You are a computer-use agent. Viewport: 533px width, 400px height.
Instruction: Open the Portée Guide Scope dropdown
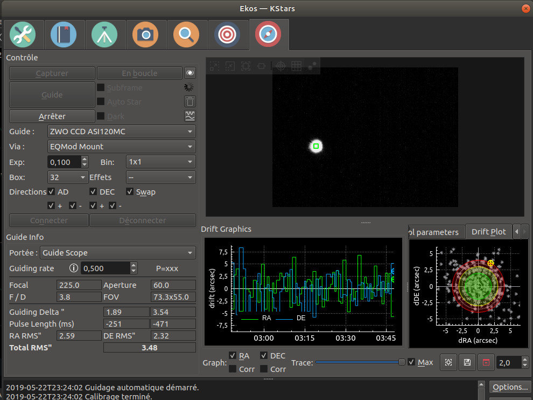pos(117,253)
